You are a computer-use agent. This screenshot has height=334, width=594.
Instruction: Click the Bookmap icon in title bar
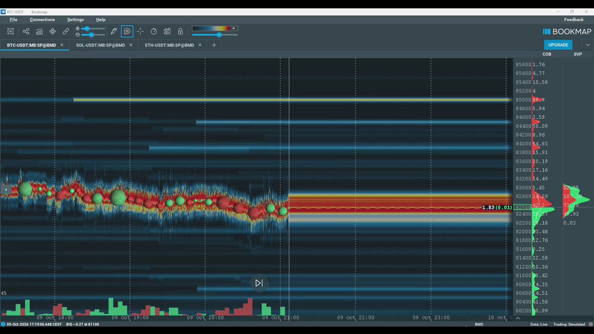click(x=3, y=11)
